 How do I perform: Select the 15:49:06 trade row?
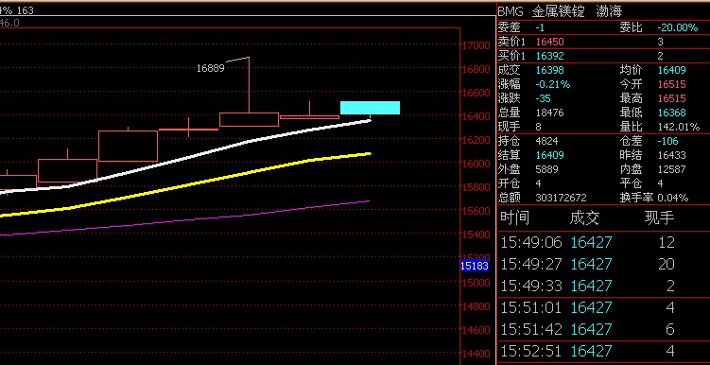click(x=603, y=242)
